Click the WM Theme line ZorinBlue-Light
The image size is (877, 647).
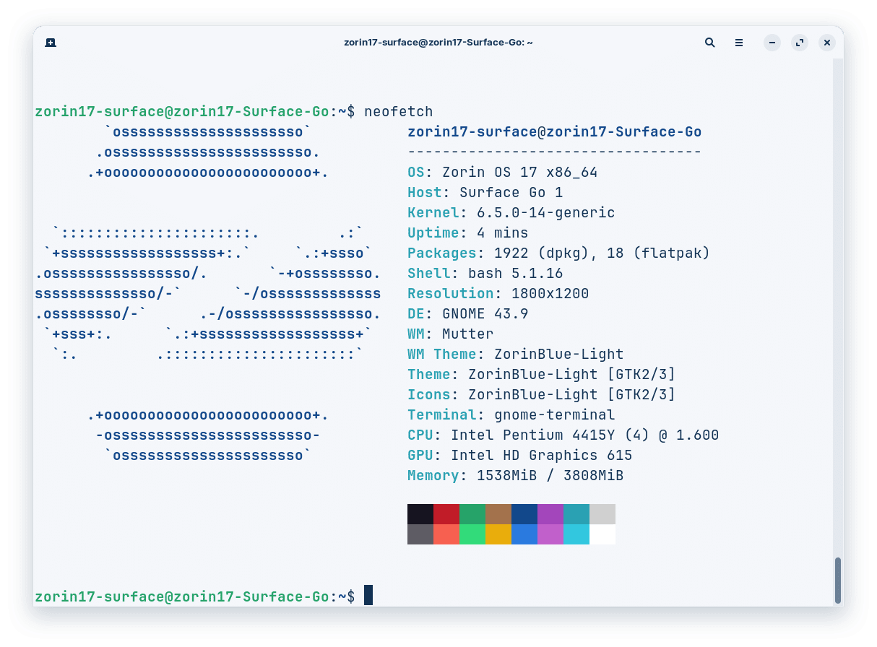(516, 355)
